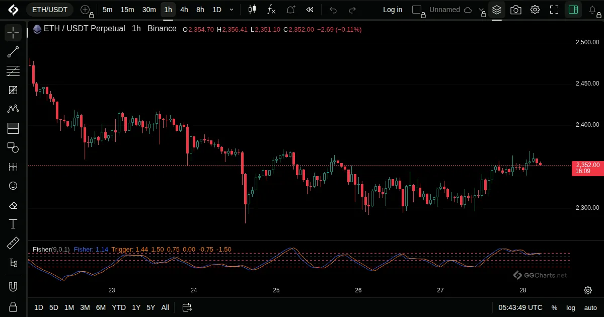Enter fullscreen mode
This screenshot has height=317, width=604.
pyautogui.click(x=554, y=10)
